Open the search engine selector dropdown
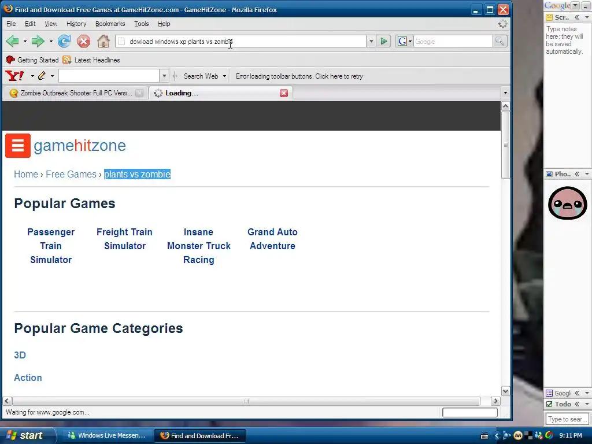This screenshot has width=592, height=444. click(410, 42)
